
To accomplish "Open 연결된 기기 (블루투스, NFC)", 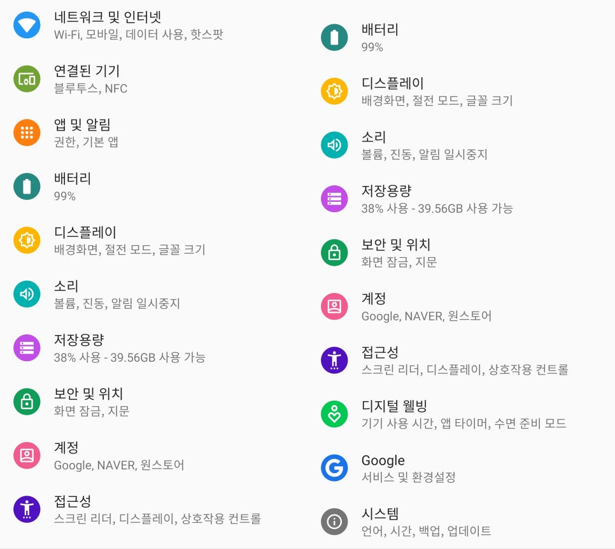I will (x=154, y=79).
